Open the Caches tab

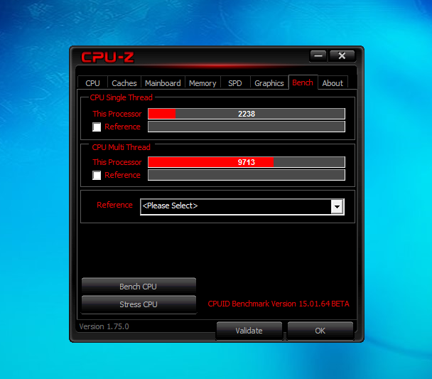[x=124, y=83]
